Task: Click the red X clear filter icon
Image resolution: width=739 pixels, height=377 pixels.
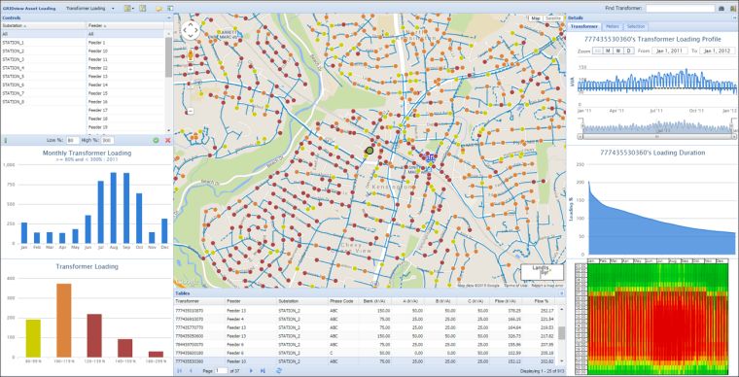Action: click(168, 140)
